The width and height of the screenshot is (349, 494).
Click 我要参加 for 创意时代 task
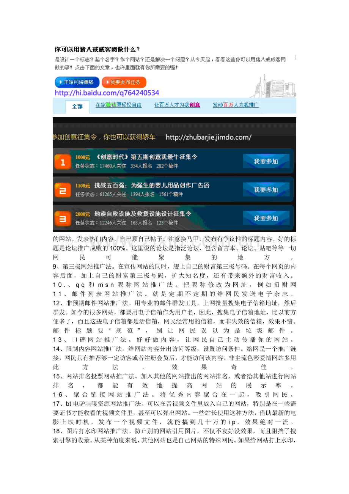pyautogui.click(x=266, y=161)
